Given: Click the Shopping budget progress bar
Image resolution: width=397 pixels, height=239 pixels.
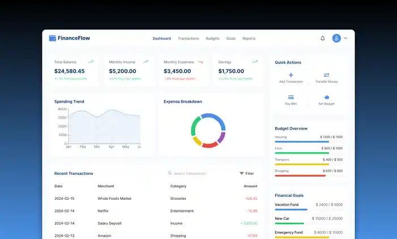Looking at the screenshot, I should point(309,175).
